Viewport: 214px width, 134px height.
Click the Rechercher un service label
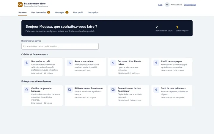click(x=31, y=41)
